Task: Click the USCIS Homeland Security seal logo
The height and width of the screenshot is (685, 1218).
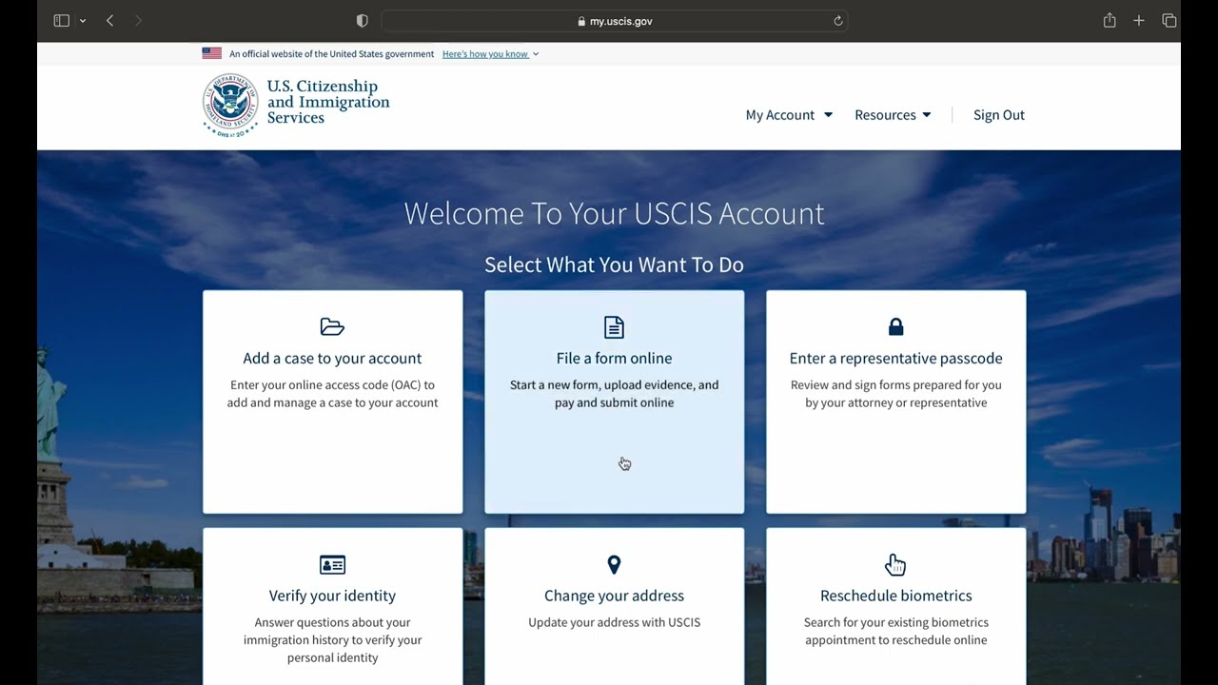Action: click(x=230, y=104)
